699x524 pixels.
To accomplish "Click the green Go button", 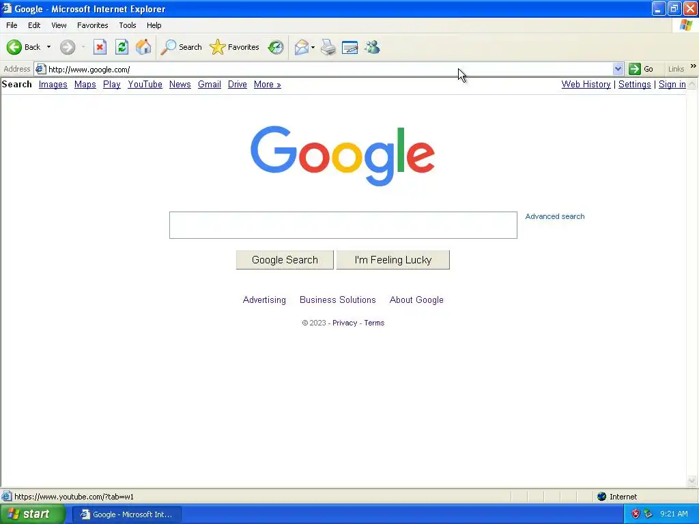I will click(x=641, y=69).
